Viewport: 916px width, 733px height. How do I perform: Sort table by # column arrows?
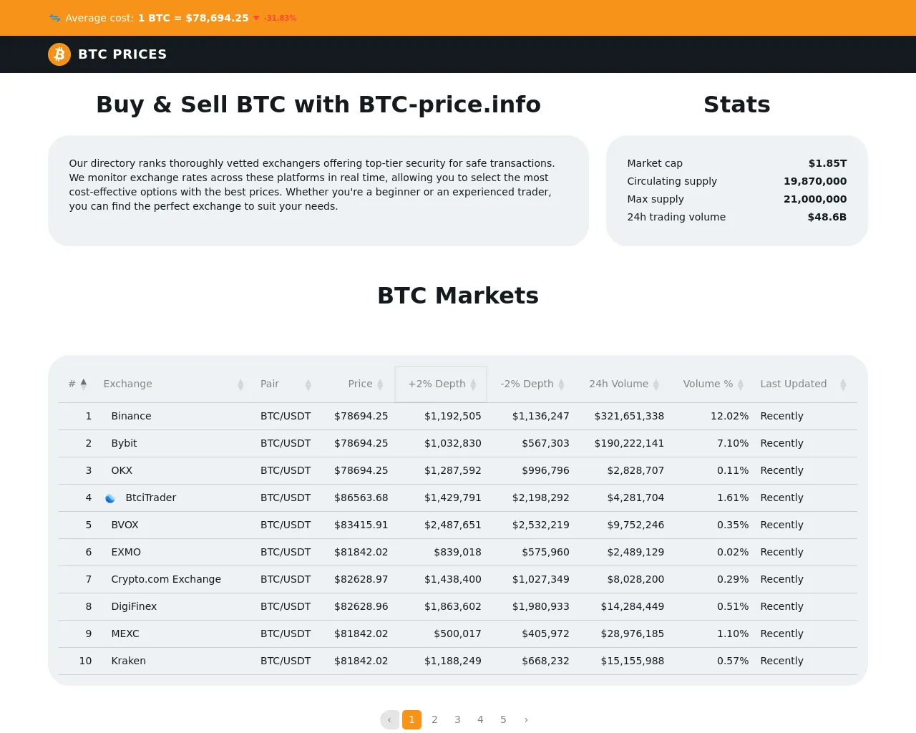[x=84, y=384]
